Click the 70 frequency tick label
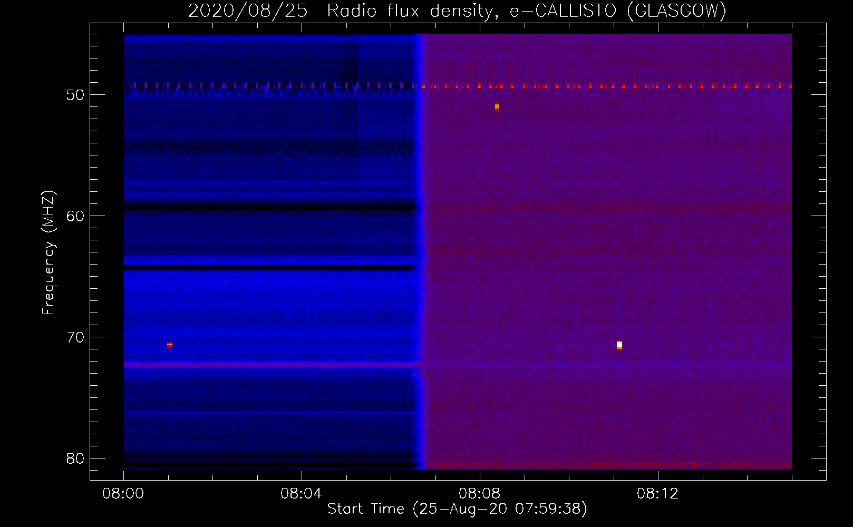The image size is (853, 527). pyautogui.click(x=75, y=337)
